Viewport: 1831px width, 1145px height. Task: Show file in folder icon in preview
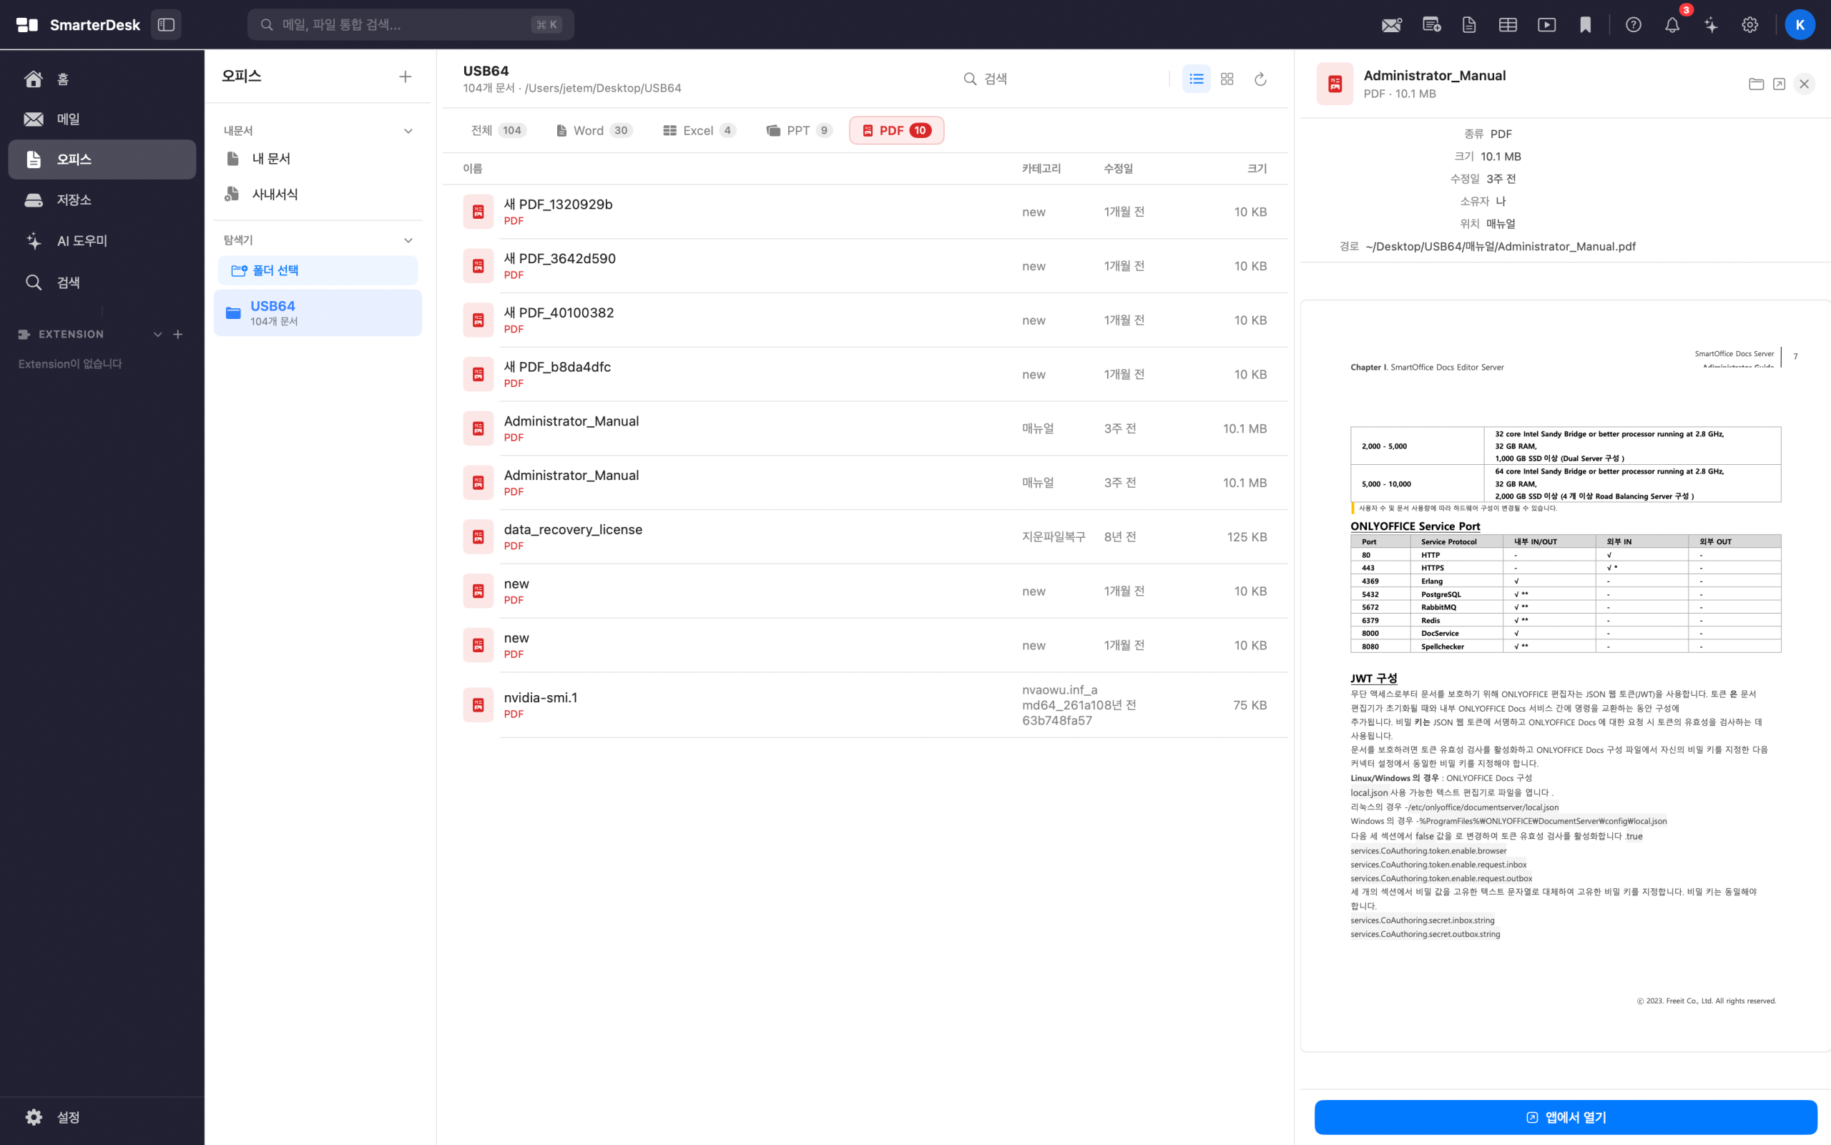tap(1756, 84)
